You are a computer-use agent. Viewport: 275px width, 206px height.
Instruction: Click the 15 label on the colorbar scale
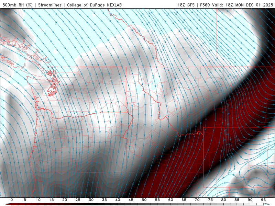pyautogui.click(x=51, y=200)
